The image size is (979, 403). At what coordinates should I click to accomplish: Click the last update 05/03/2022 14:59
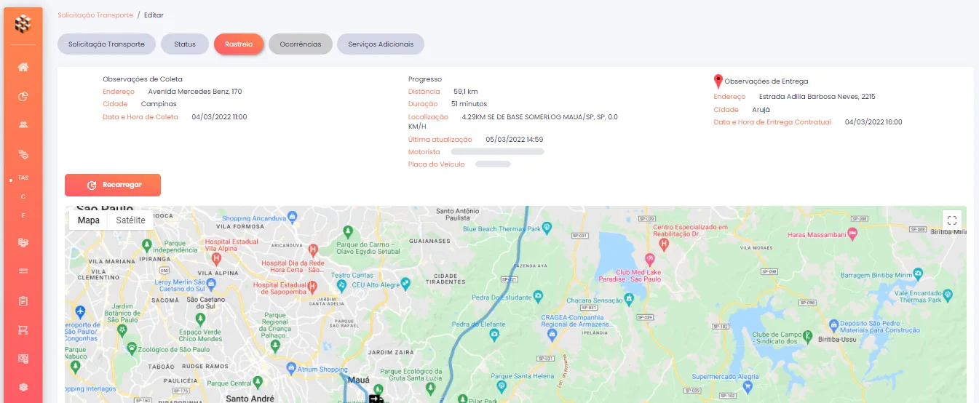click(x=514, y=139)
